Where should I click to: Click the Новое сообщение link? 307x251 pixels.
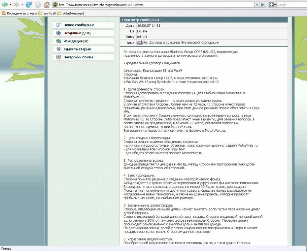(79, 25)
